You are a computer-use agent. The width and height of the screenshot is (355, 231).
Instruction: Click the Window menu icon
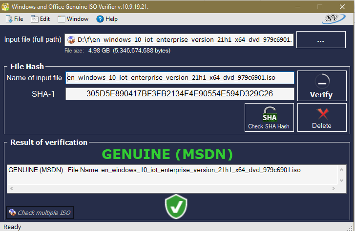(x=62, y=19)
